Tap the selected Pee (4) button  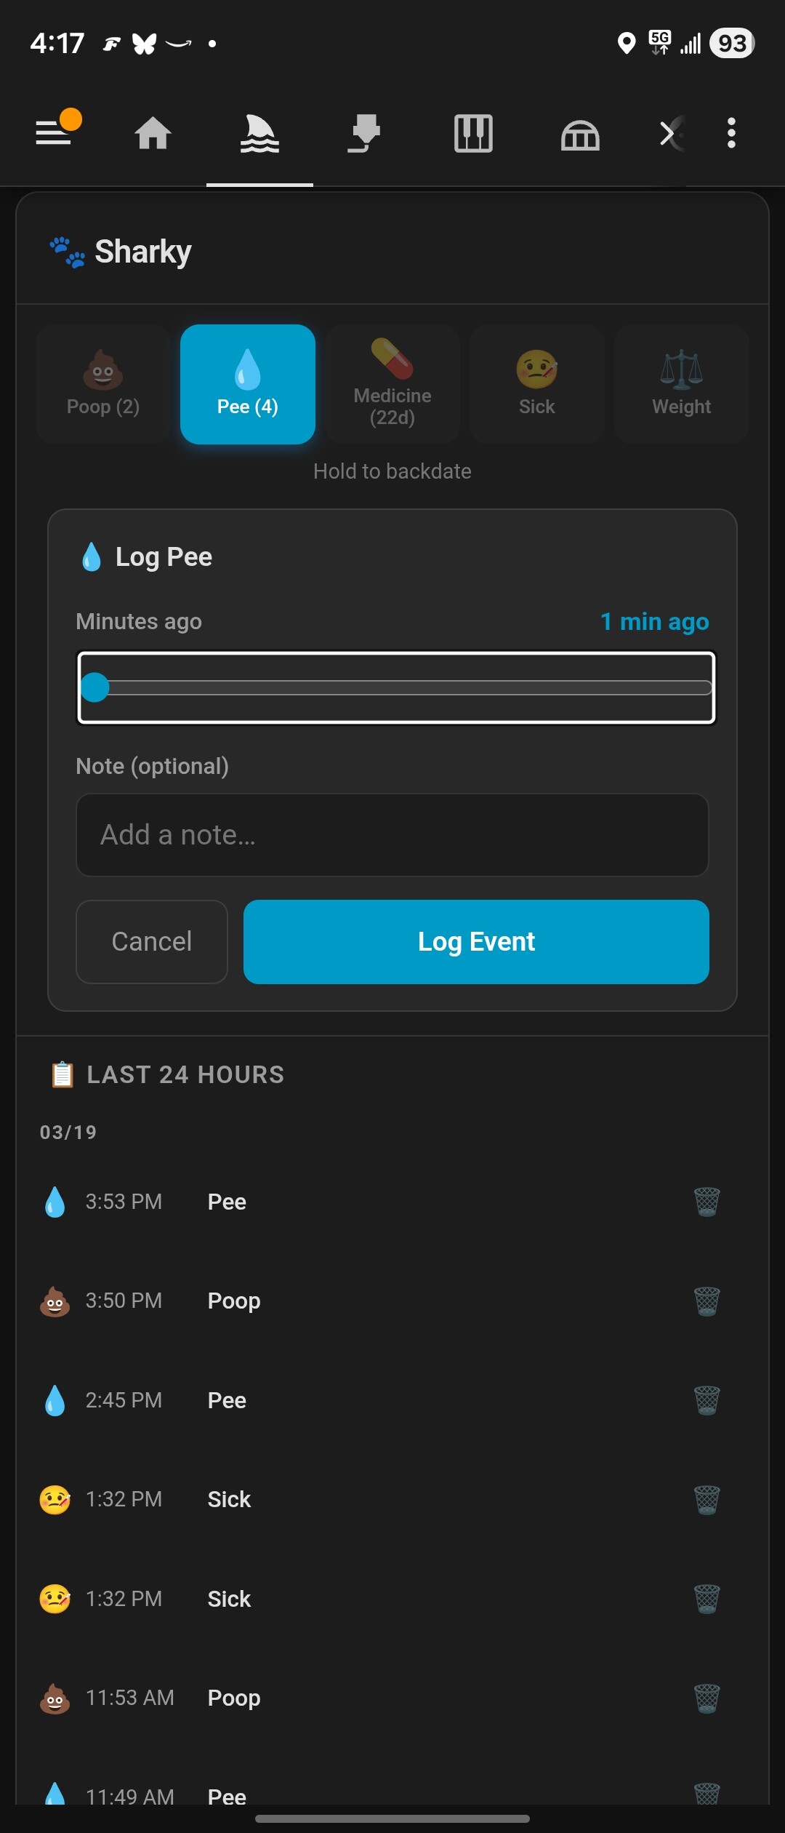click(x=248, y=384)
